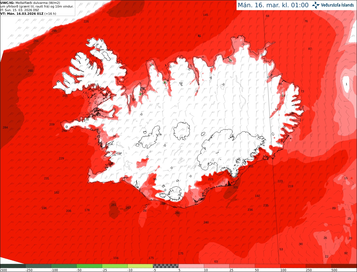
Task: Select legend swatch between 25 and 50
Action: [242, 266]
